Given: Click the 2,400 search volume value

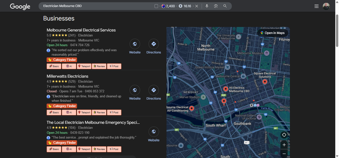Looking at the screenshot, I should click(170, 6).
